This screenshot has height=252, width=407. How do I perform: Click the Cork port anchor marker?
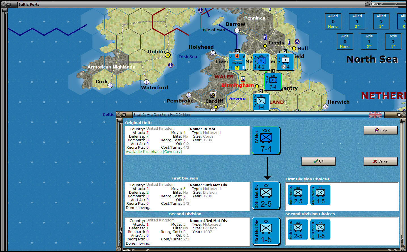pyautogui.click(x=110, y=85)
